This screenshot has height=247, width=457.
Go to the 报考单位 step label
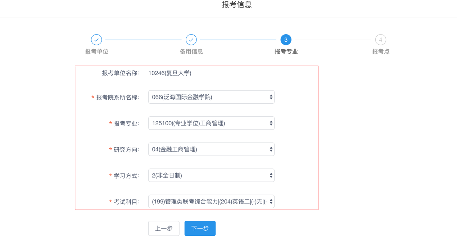tap(96, 51)
